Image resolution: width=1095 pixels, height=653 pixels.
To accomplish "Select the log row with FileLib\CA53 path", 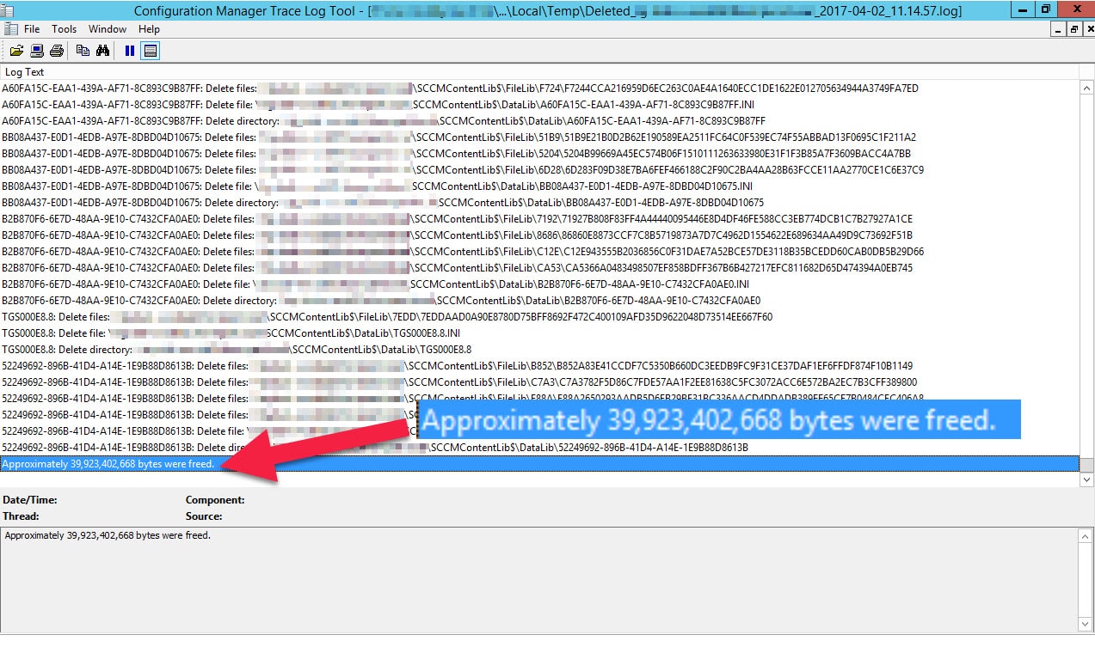I will (x=539, y=268).
